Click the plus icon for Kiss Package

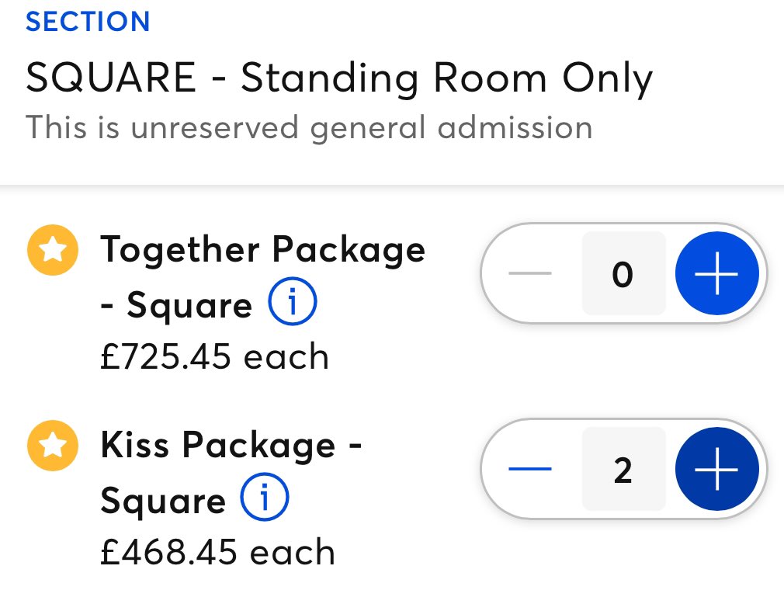716,469
